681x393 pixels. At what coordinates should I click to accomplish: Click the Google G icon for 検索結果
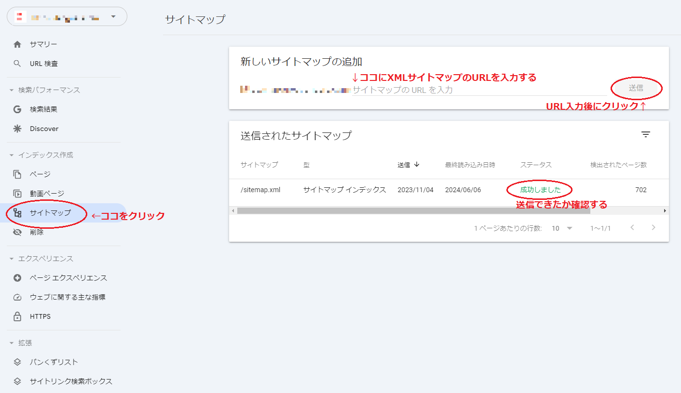tap(17, 109)
